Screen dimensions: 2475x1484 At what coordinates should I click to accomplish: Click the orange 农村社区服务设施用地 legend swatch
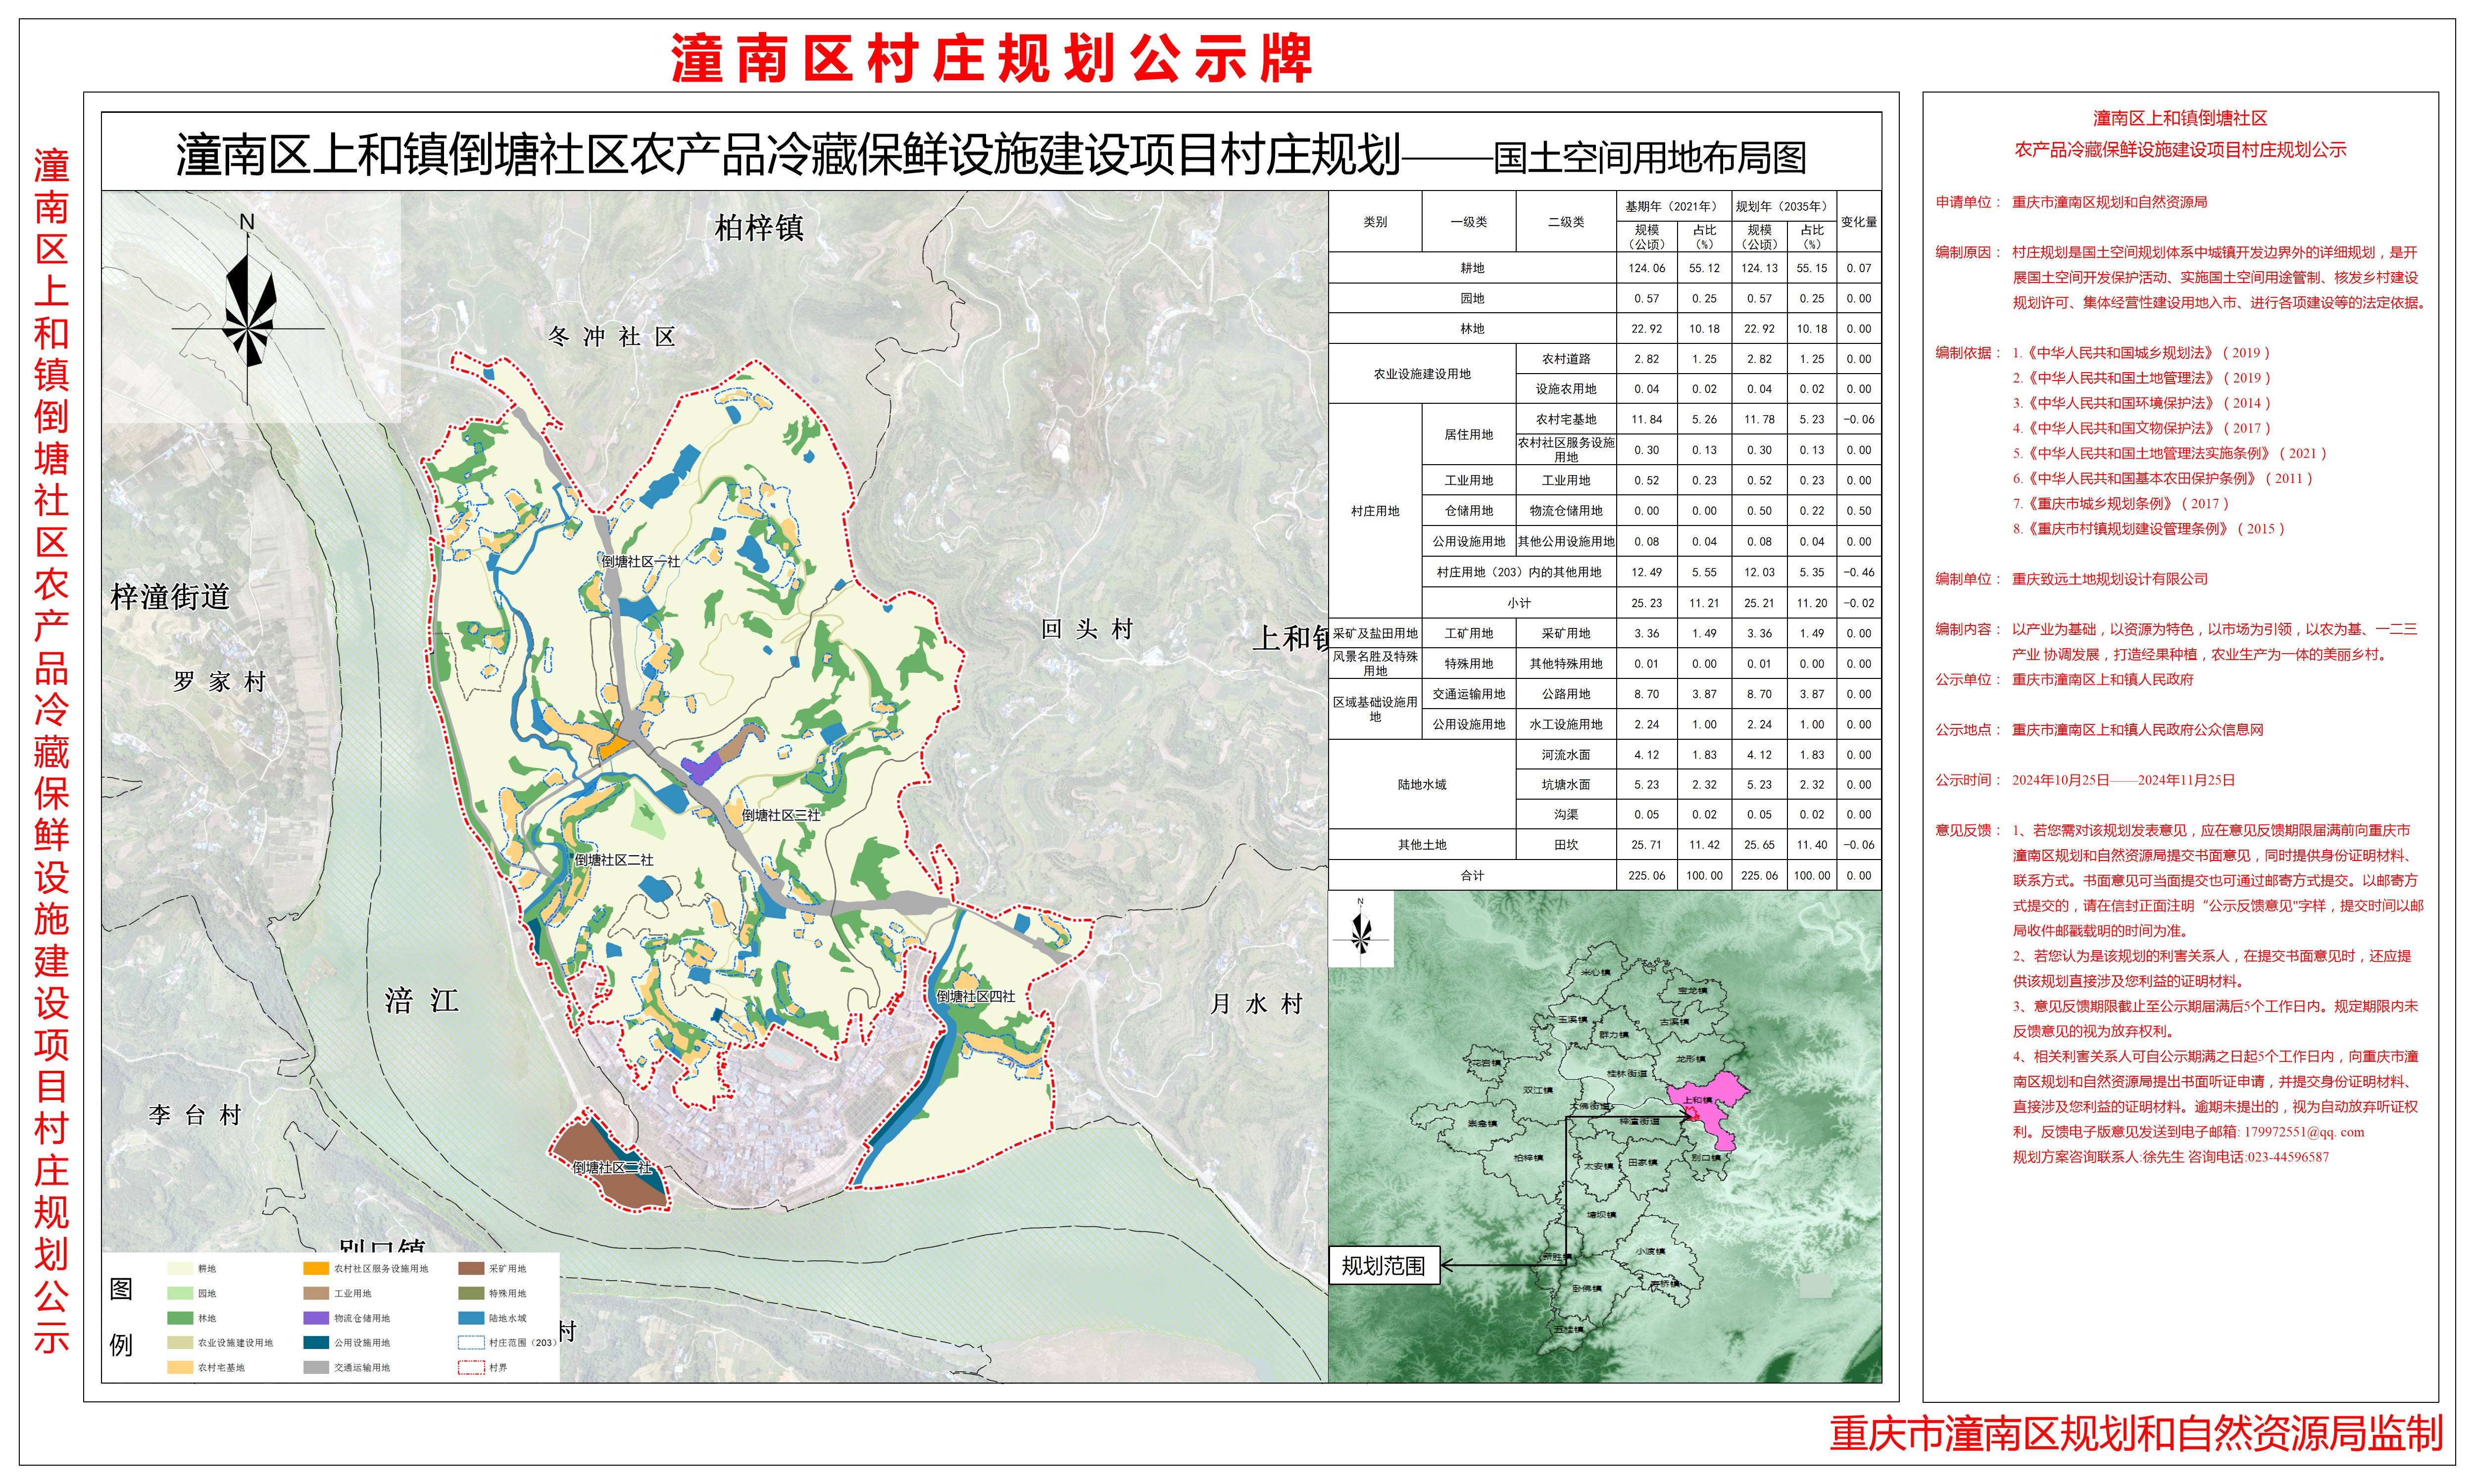pos(316,1269)
